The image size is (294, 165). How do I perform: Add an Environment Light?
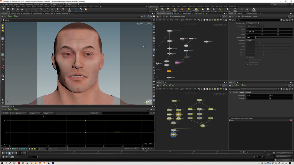click(196, 10)
